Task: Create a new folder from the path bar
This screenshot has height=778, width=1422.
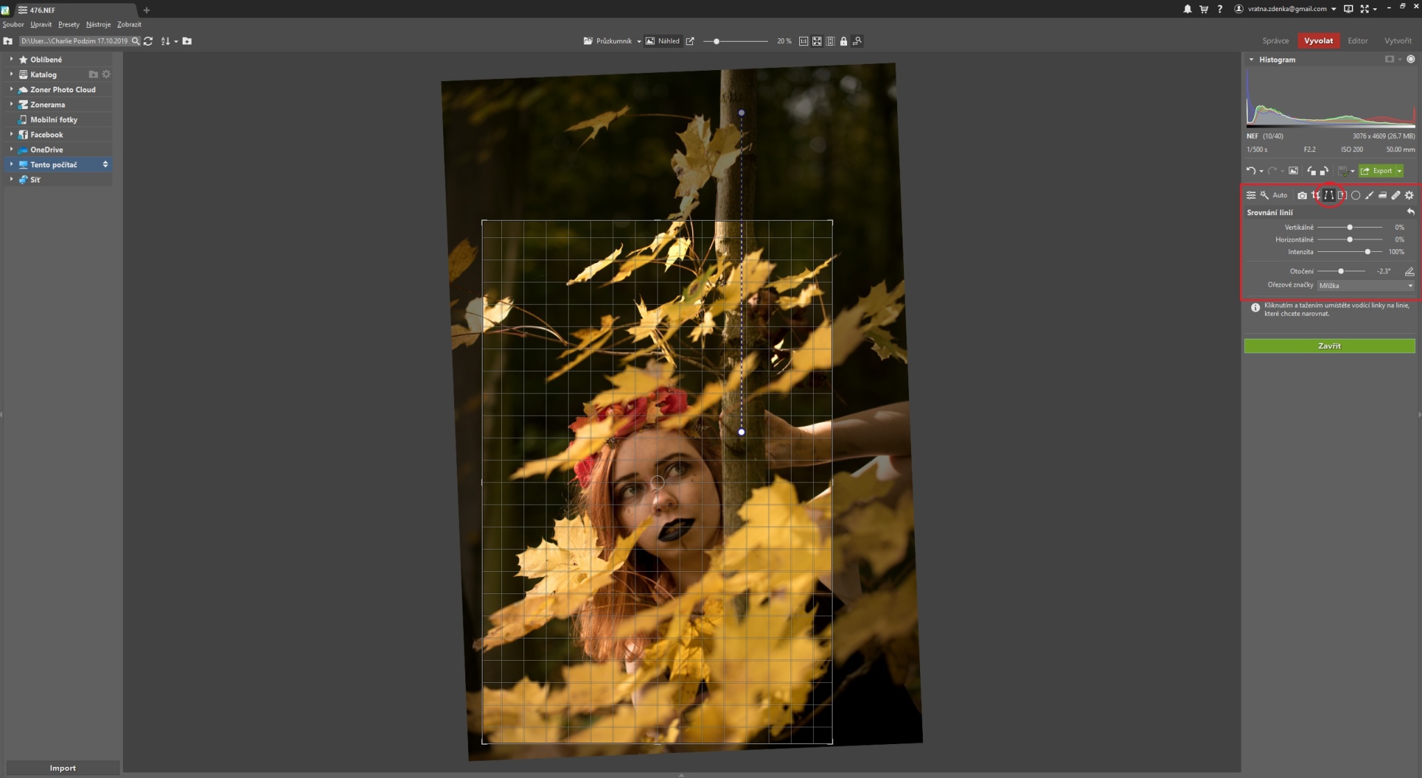Action: [x=187, y=41]
